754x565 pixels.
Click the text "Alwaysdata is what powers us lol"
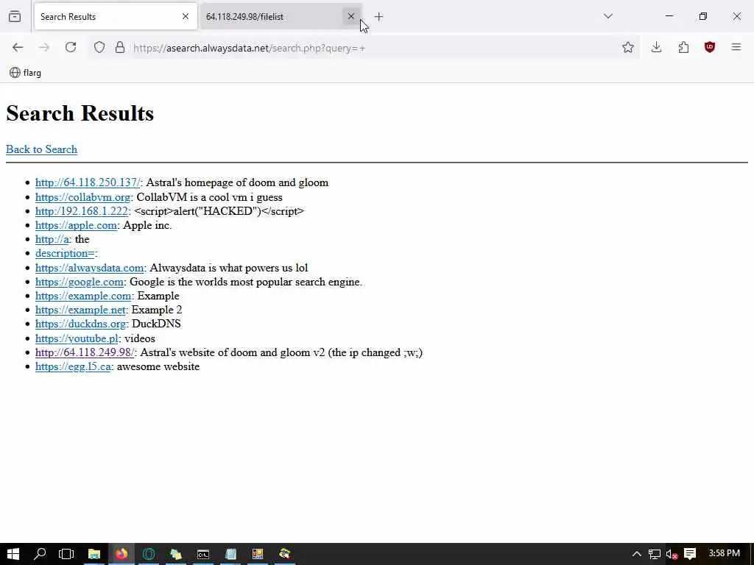(229, 268)
